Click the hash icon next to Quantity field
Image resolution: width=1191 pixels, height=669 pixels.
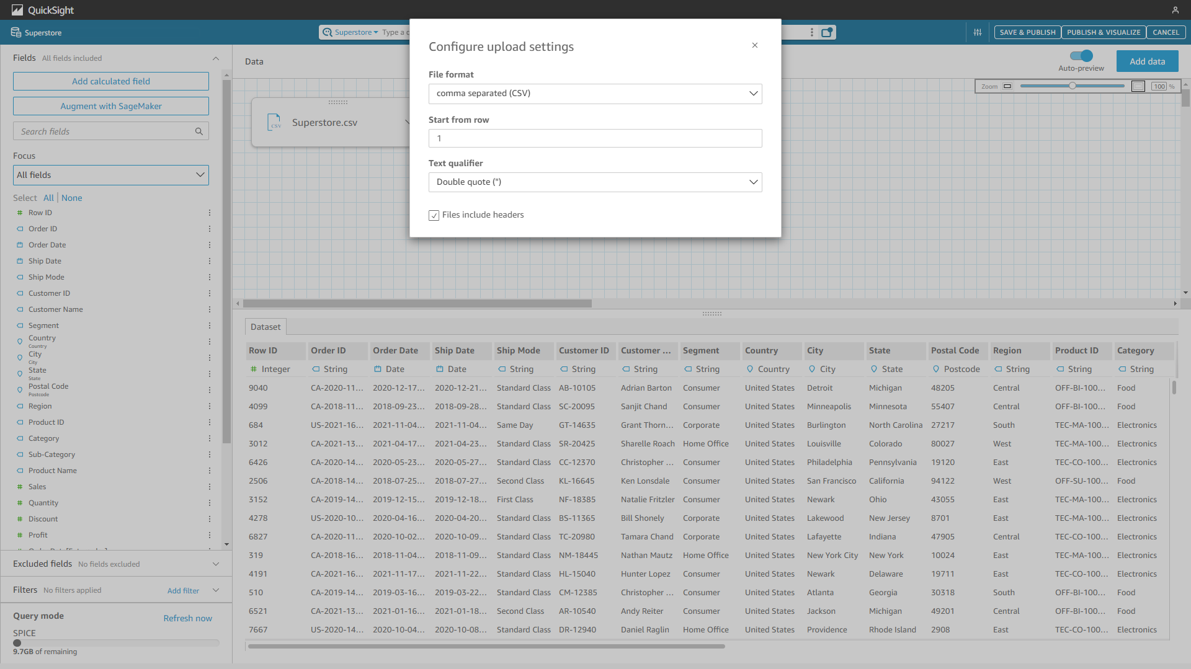(x=20, y=503)
